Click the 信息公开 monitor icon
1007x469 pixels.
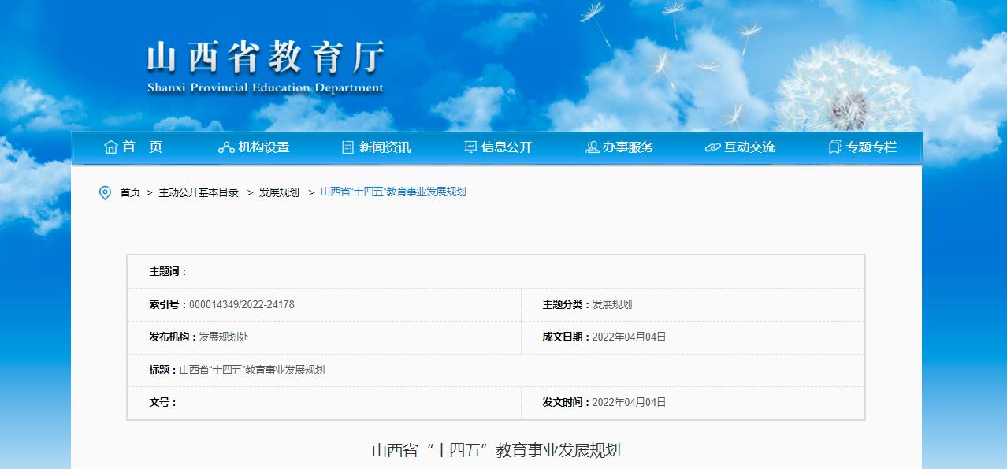pos(470,147)
